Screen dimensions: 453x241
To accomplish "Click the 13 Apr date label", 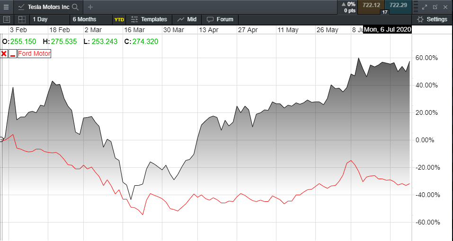I will (209, 30).
